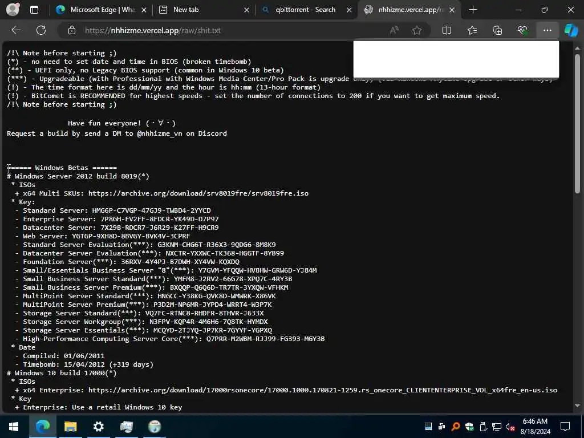Close the nhhizme.vercel.app tab
This screenshot has height=438, width=584.
click(452, 10)
